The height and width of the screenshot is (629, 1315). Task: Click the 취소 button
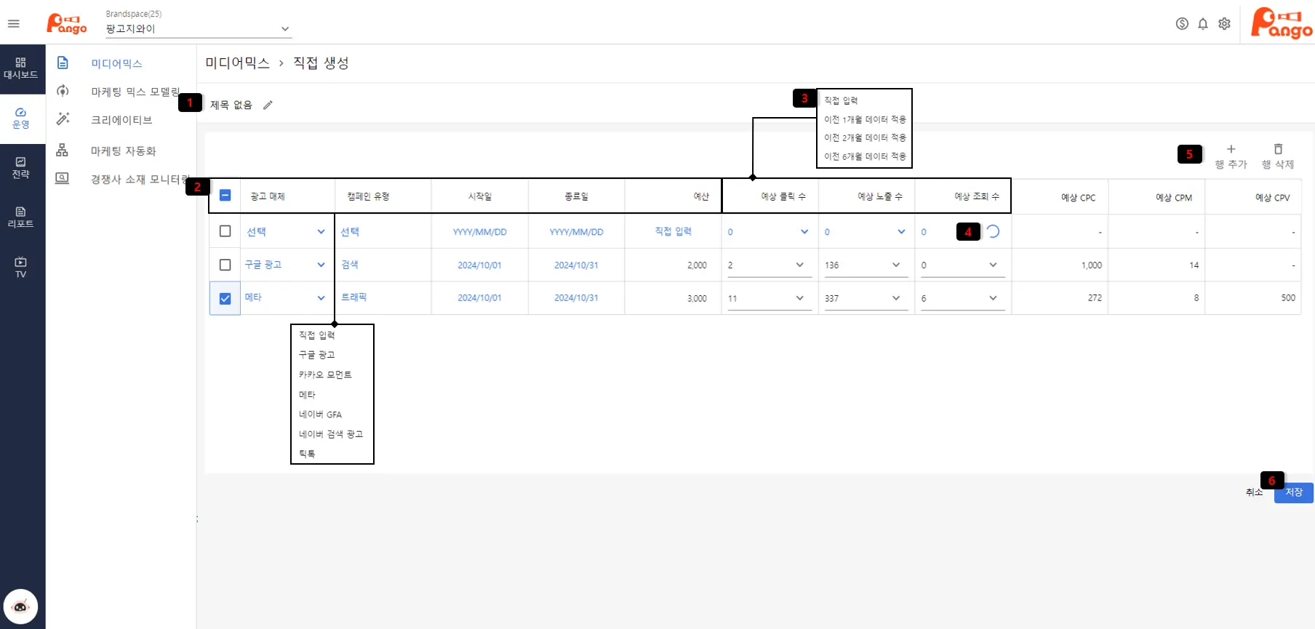tap(1254, 492)
